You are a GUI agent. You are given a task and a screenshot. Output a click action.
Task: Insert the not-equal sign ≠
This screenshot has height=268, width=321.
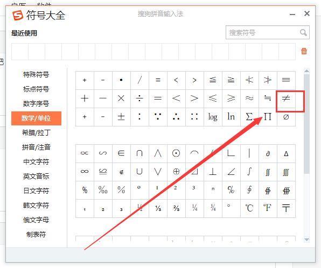click(286, 98)
